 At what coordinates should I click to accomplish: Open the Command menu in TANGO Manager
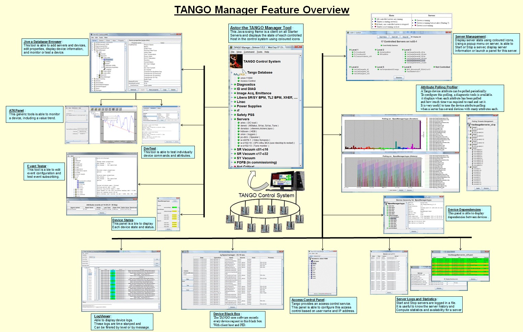(249, 52)
